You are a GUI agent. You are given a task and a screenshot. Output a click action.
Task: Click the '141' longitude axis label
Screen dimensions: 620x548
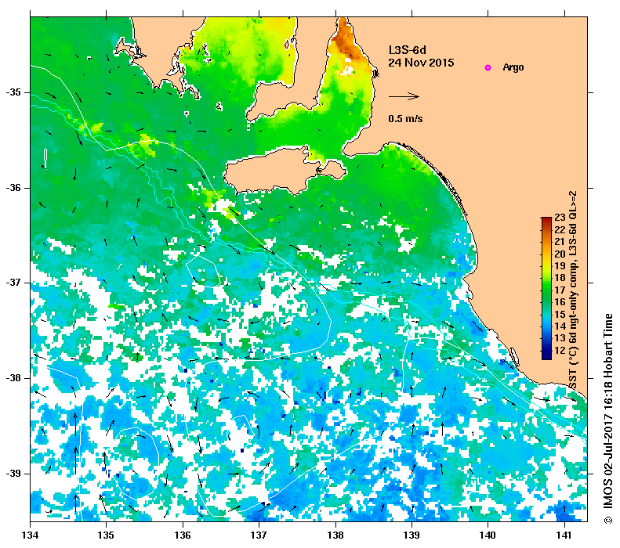click(x=564, y=535)
